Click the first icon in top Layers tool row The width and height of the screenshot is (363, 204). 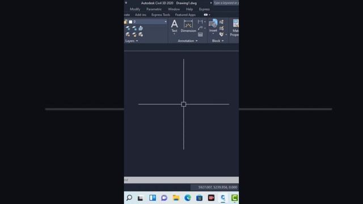pyautogui.click(x=128, y=28)
